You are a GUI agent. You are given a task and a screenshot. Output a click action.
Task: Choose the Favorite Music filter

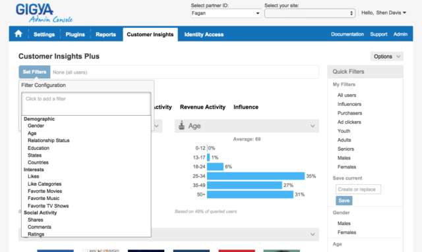click(x=44, y=198)
